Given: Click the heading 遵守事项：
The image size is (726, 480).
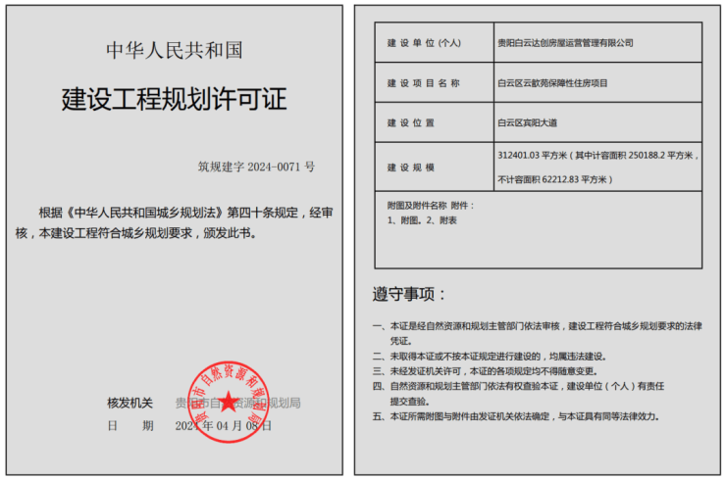Looking at the screenshot, I should [x=409, y=294].
